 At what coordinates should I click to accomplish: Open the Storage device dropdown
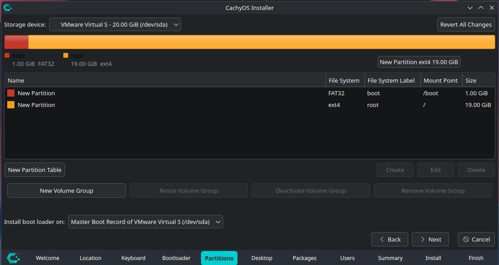tap(115, 24)
